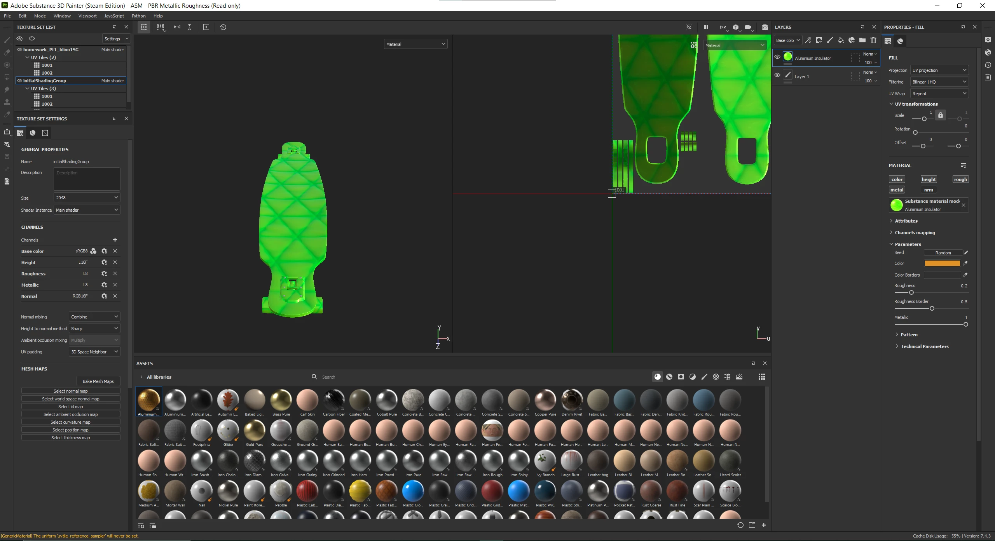The width and height of the screenshot is (995, 541).
Task: Toggle visibility of Layer 1
Action: coord(777,75)
